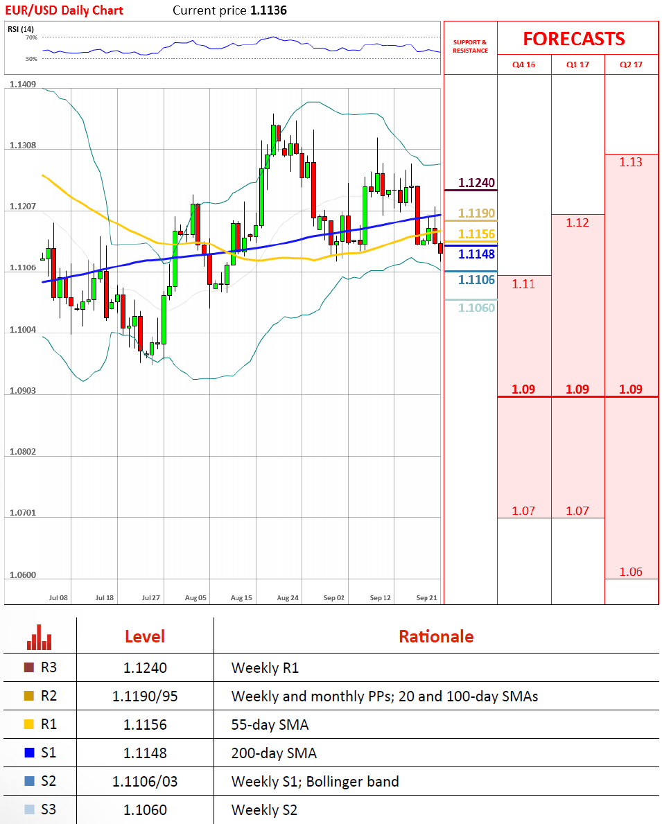Click the 1.1240 resistance level label
Screen dimensions: 662x824
coord(476,182)
